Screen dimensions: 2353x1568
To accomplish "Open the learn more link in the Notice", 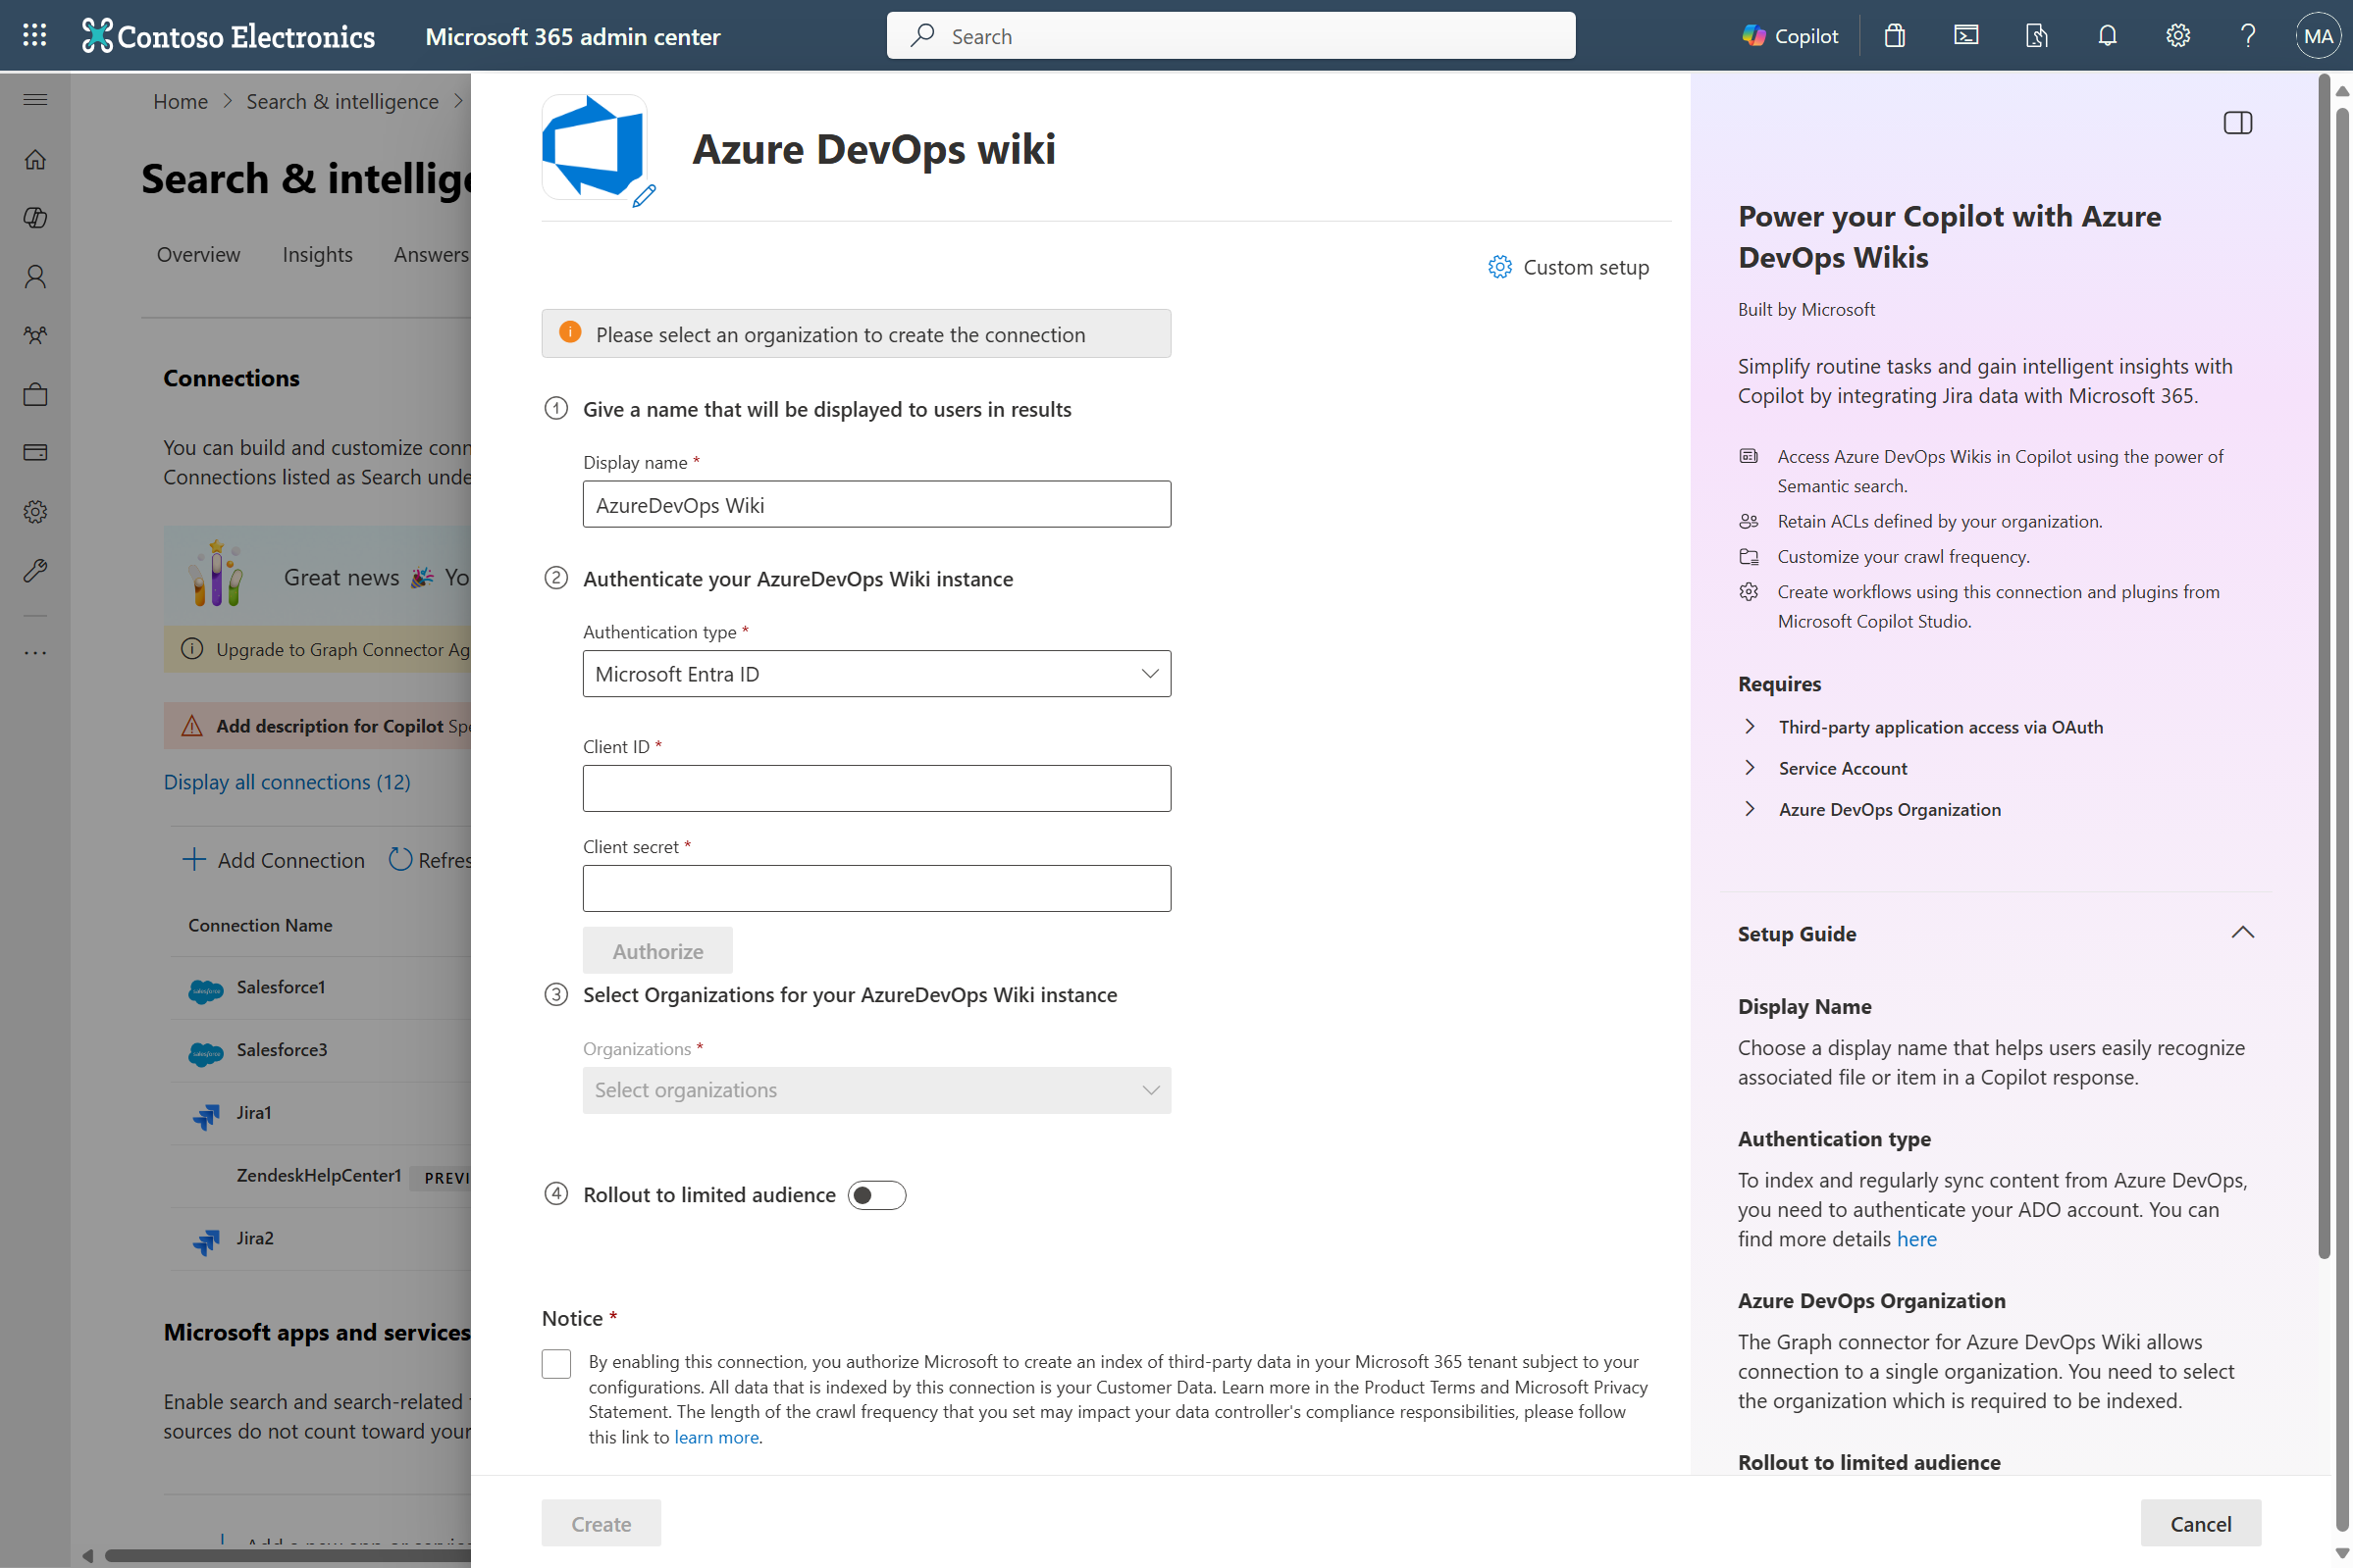I will pos(716,1437).
